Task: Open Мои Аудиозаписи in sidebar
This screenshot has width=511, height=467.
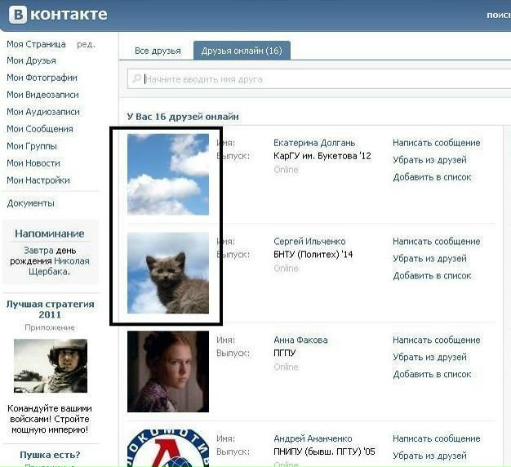Action: [x=43, y=112]
